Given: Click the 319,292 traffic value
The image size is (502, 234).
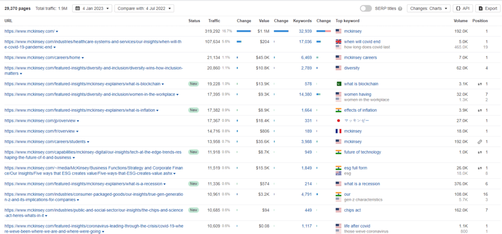Looking at the screenshot, I should tap(213, 31).
